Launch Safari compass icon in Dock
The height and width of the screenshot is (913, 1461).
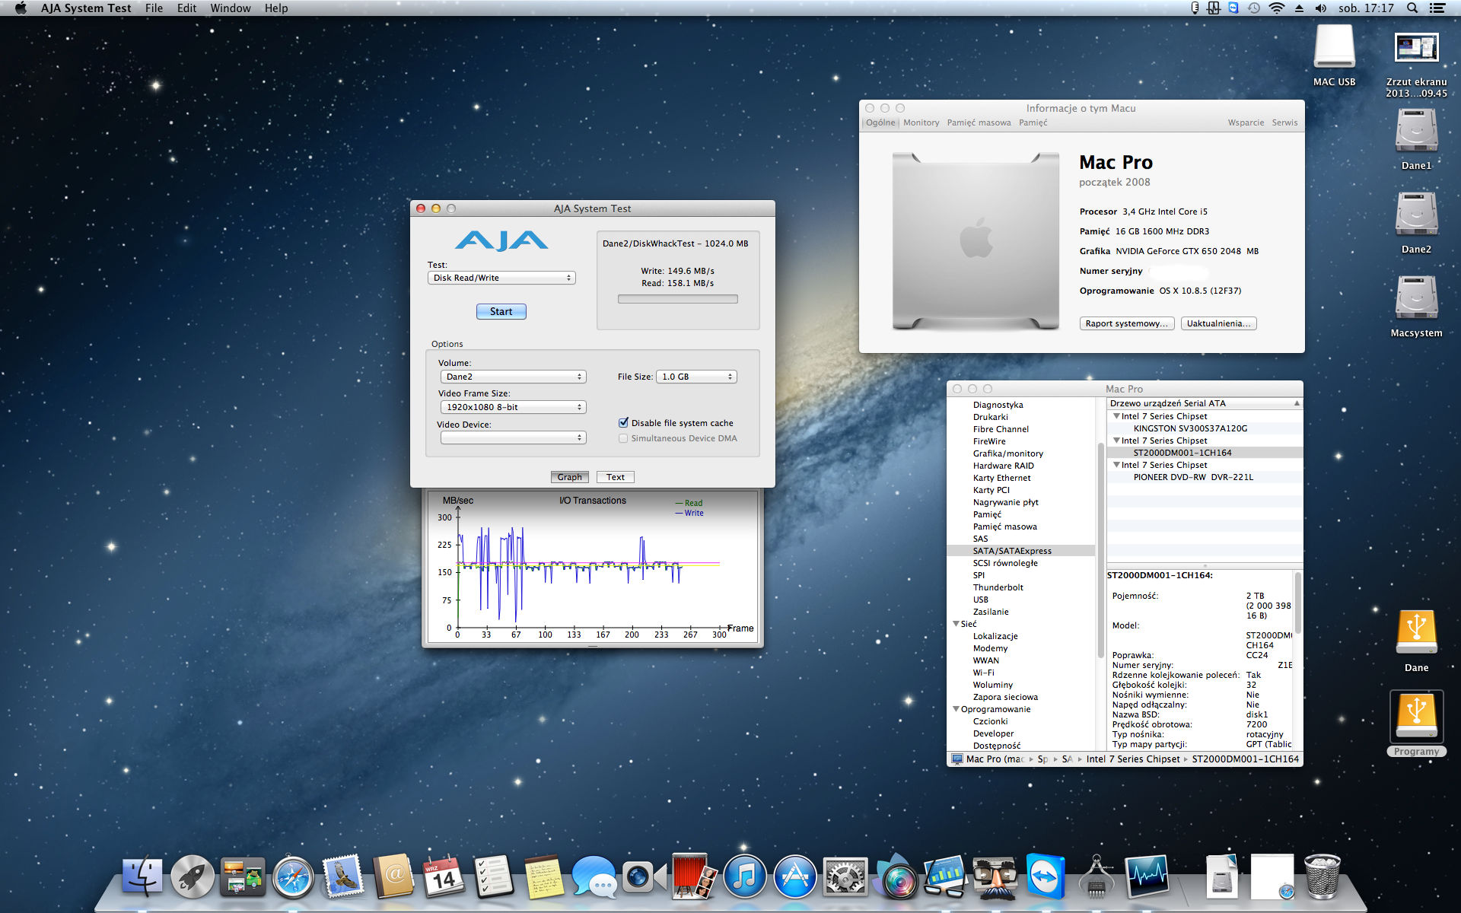click(x=293, y=876)
